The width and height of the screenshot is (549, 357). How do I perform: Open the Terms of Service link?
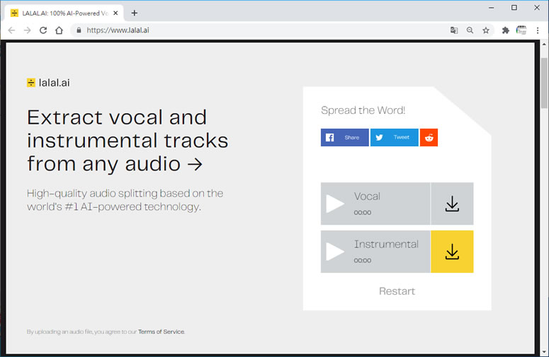[x=161, y=332]
